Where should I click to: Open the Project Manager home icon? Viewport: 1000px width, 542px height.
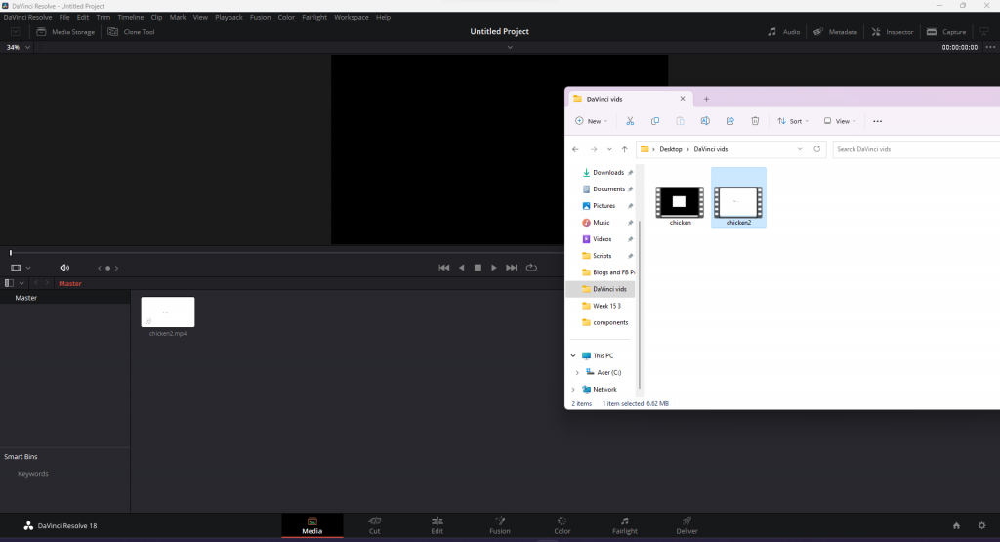pos(956,526)
